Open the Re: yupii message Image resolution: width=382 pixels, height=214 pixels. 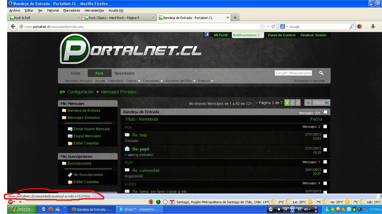coord(141,149)
